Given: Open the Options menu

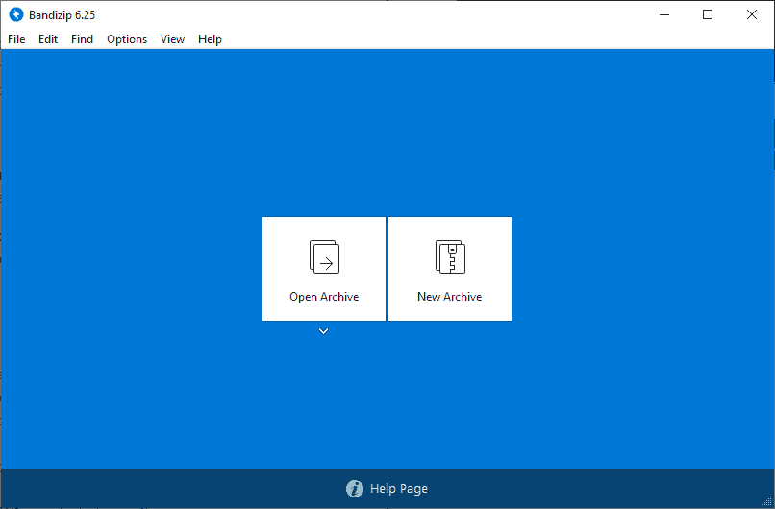Looking at the screenshot, I should 127,39.
